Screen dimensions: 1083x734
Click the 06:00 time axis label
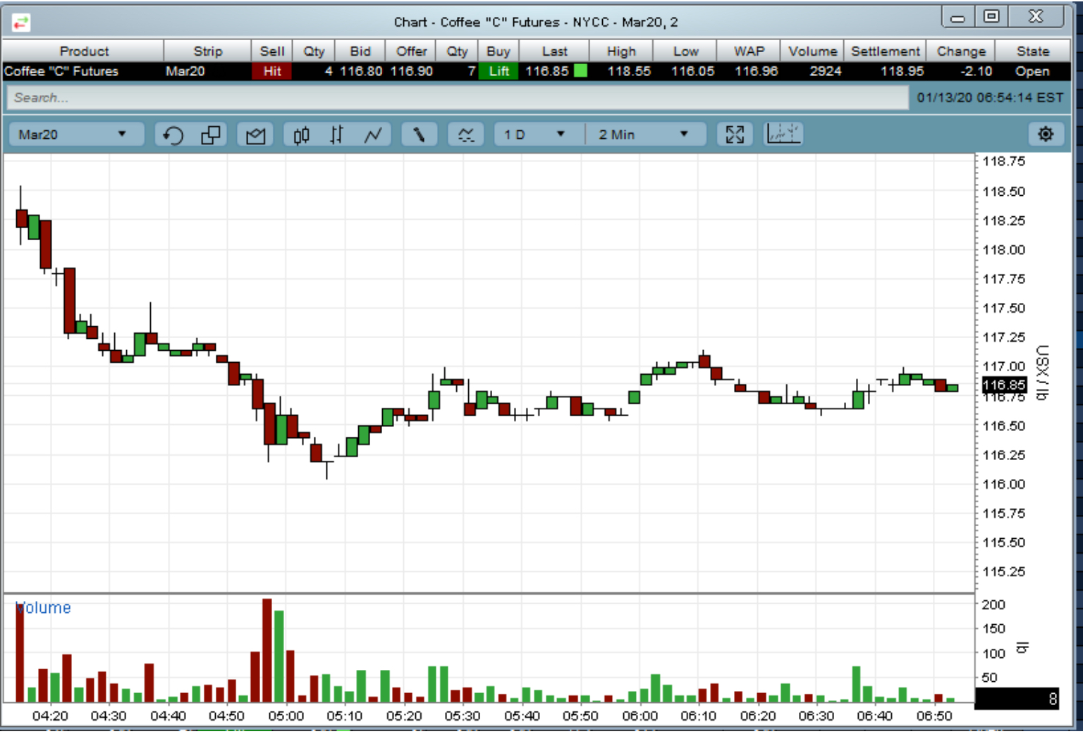tap(640, 716)
